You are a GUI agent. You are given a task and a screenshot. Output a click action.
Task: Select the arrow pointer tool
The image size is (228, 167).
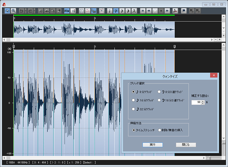[x=7, y=11]
